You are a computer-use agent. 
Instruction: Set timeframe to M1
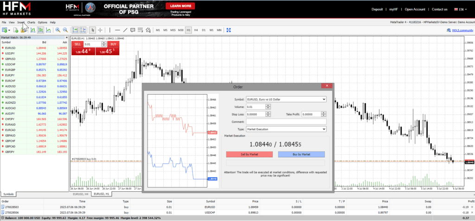[158, 30]
